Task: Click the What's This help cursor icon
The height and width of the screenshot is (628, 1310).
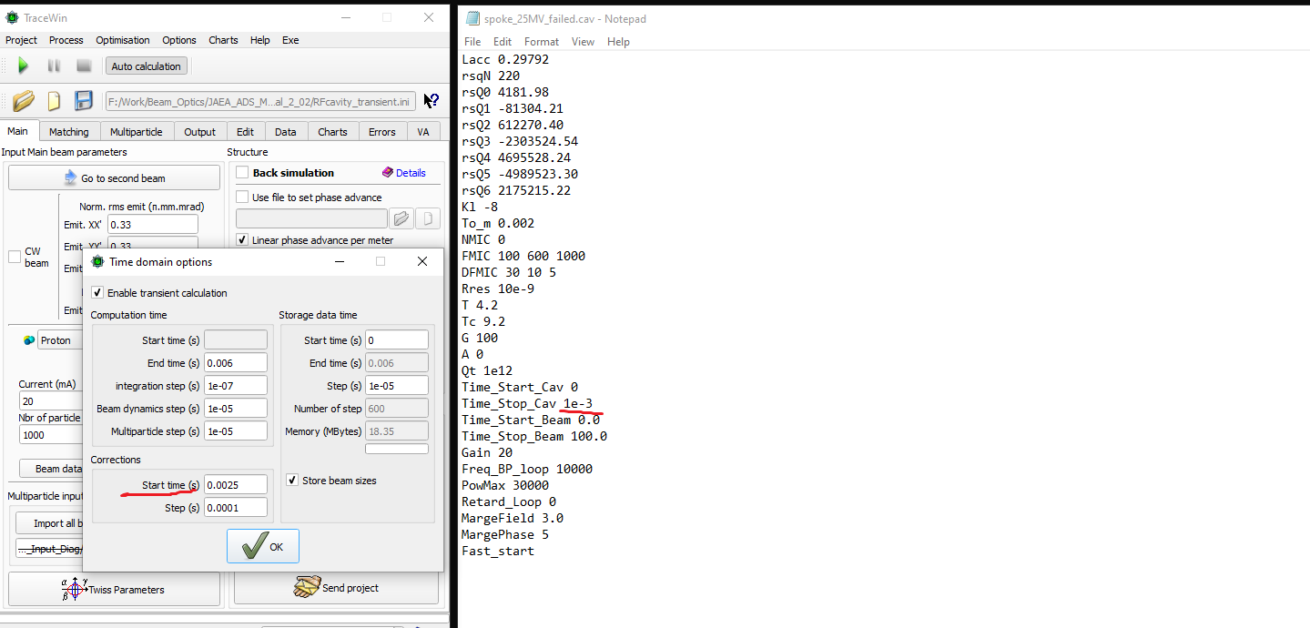Action: coord(432,101)
